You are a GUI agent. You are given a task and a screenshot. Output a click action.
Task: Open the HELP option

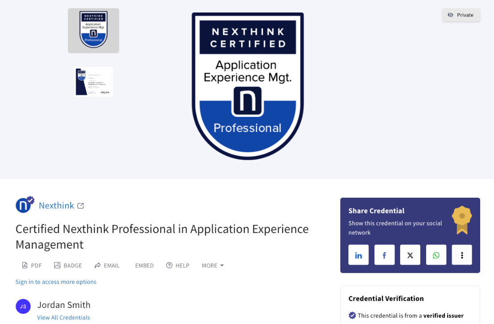[178, 266]
